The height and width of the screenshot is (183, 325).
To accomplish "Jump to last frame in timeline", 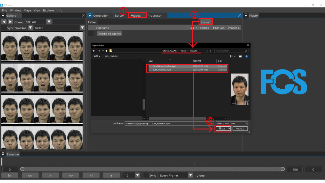I will [x=91, y=175].
